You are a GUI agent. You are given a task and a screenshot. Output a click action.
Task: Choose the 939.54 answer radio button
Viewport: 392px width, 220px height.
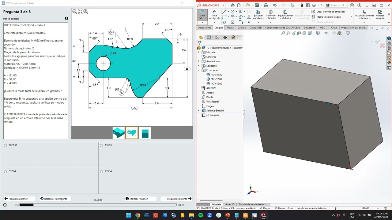click(x=101, y=171)
